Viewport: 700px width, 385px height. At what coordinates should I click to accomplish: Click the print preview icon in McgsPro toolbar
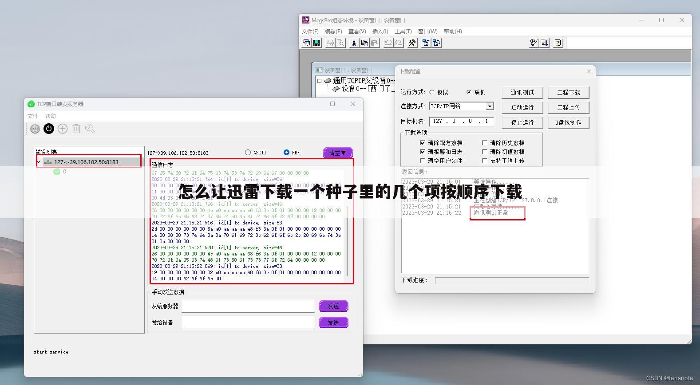340,43
